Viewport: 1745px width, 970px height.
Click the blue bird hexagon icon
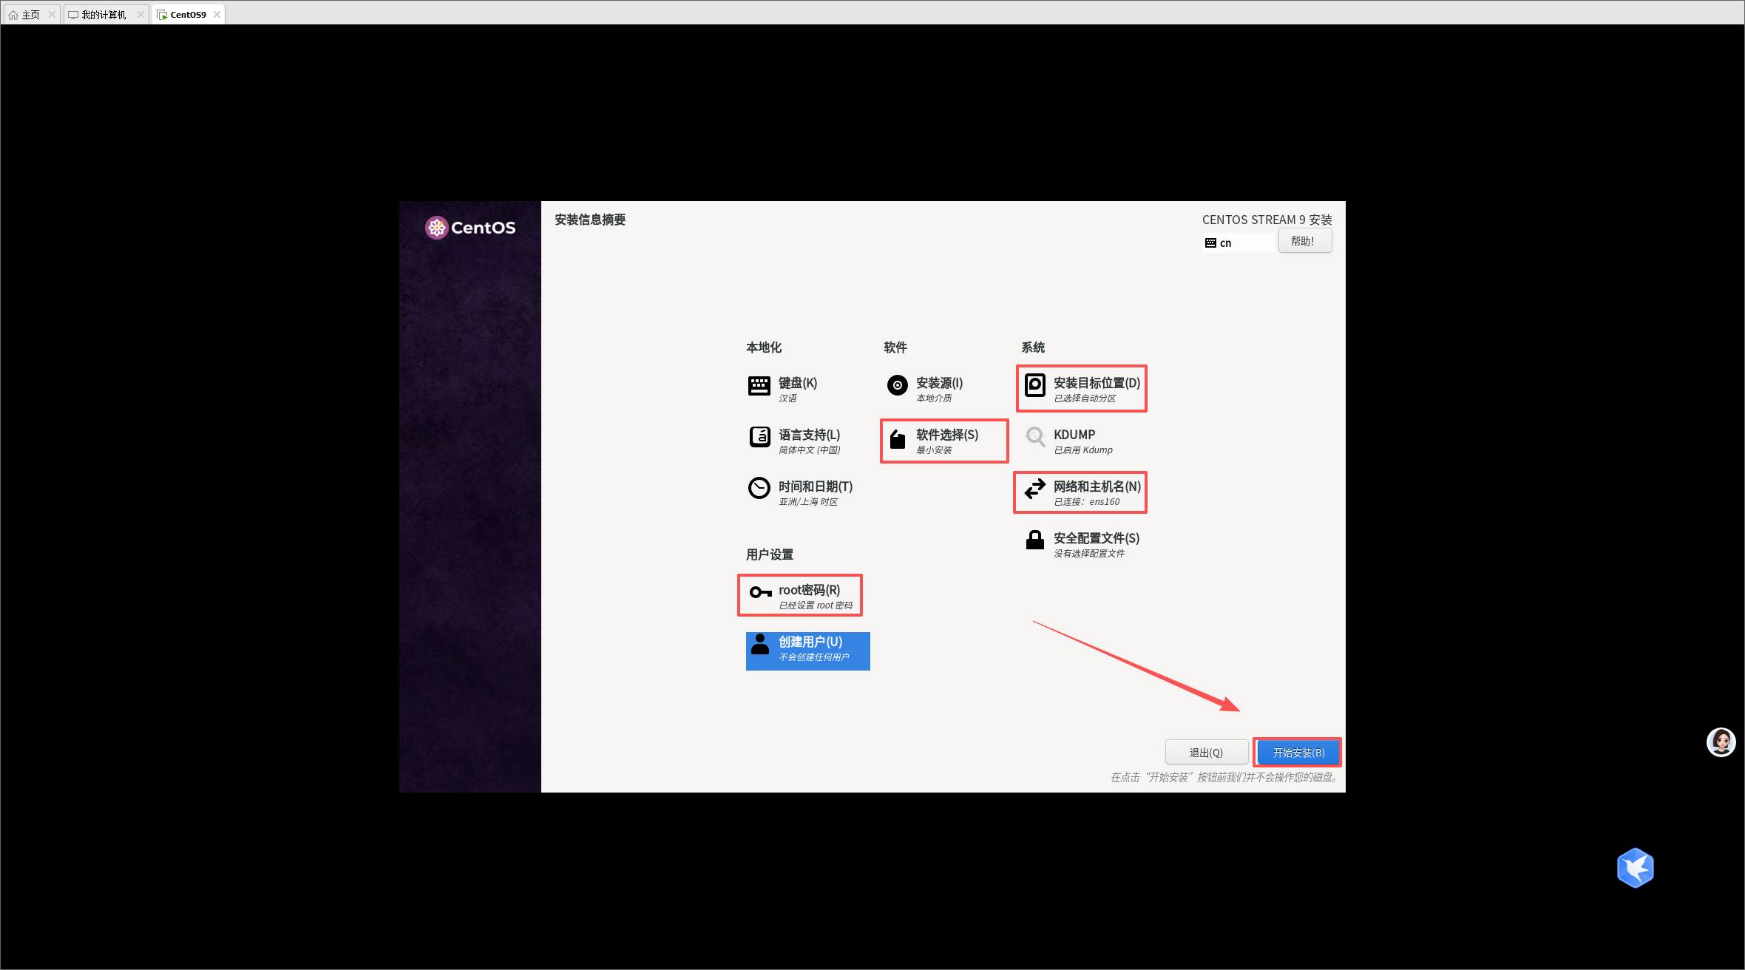click(1636, 868)
